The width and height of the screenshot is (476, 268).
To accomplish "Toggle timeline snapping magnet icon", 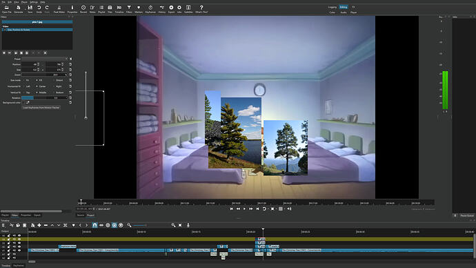I will click(x=95, y=225).
